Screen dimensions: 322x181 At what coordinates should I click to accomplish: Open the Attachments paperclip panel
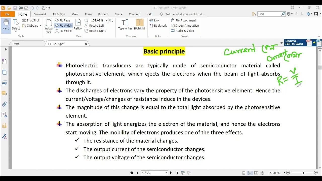4,104
